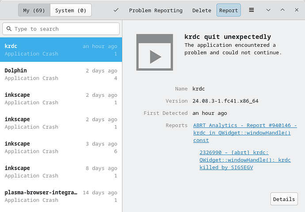This screenshot has width=305, height=212.
Task: Click the 14 days ago timestamp
Action: pyautogui.click(x=100, y=193)
